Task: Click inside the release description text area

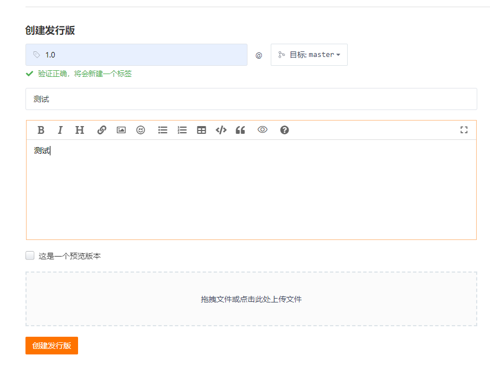Action: (251, 190)
